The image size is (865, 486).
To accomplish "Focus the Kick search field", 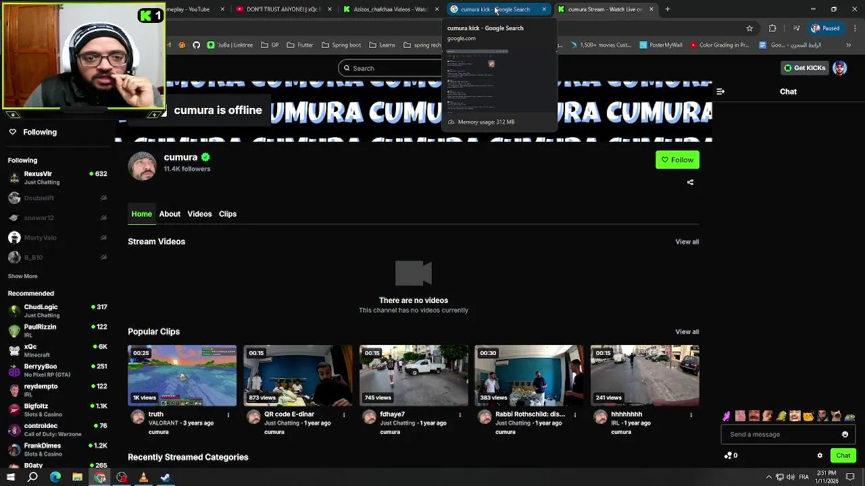I will pyautogui.click(x=391, y=68).
